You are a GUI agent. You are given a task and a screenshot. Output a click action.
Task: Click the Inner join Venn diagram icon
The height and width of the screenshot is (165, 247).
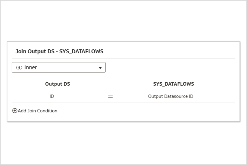19,67
